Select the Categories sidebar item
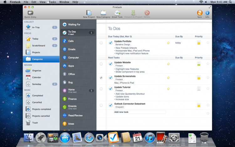The image size is (235, 147). tap(41, 59)
